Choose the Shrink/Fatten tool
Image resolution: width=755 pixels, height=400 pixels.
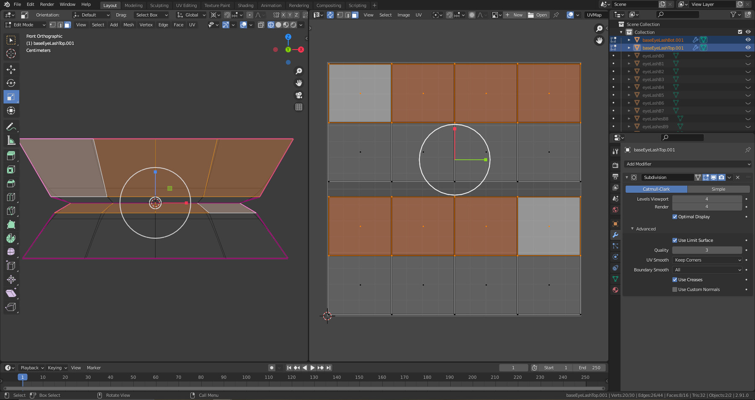11,280
